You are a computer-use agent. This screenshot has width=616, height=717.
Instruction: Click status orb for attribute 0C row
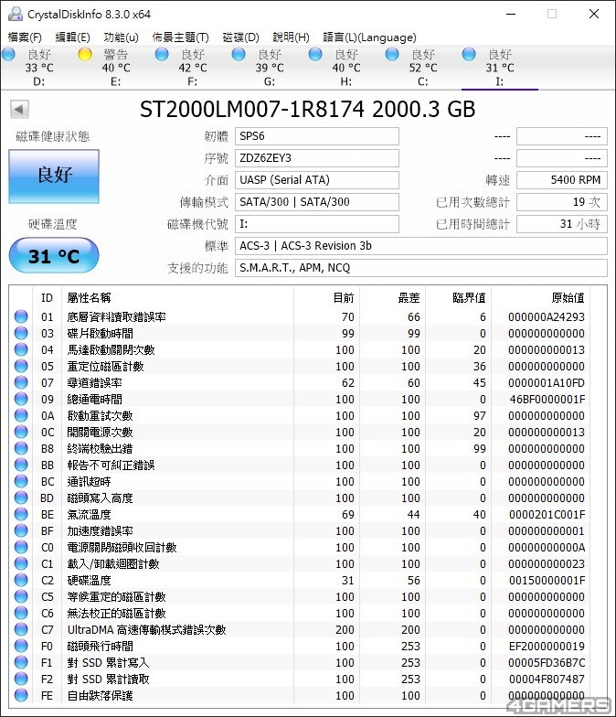point(21,432)
